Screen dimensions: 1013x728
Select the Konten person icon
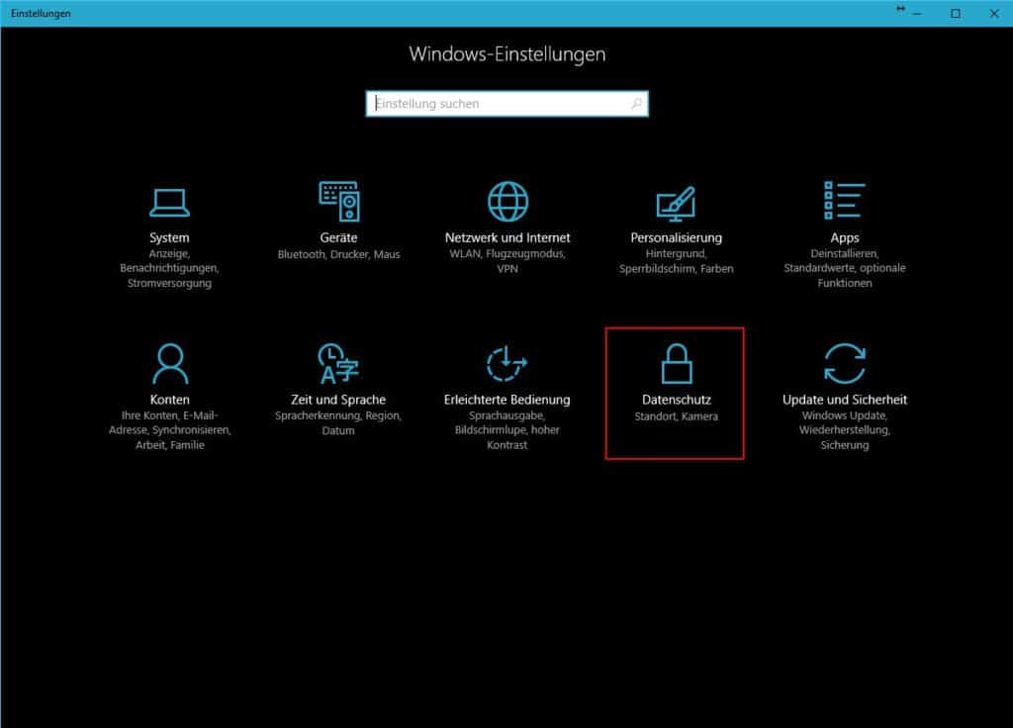tap(169, 363)
